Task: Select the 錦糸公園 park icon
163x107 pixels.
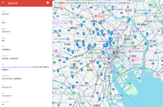Action: [x=133, y=43]
